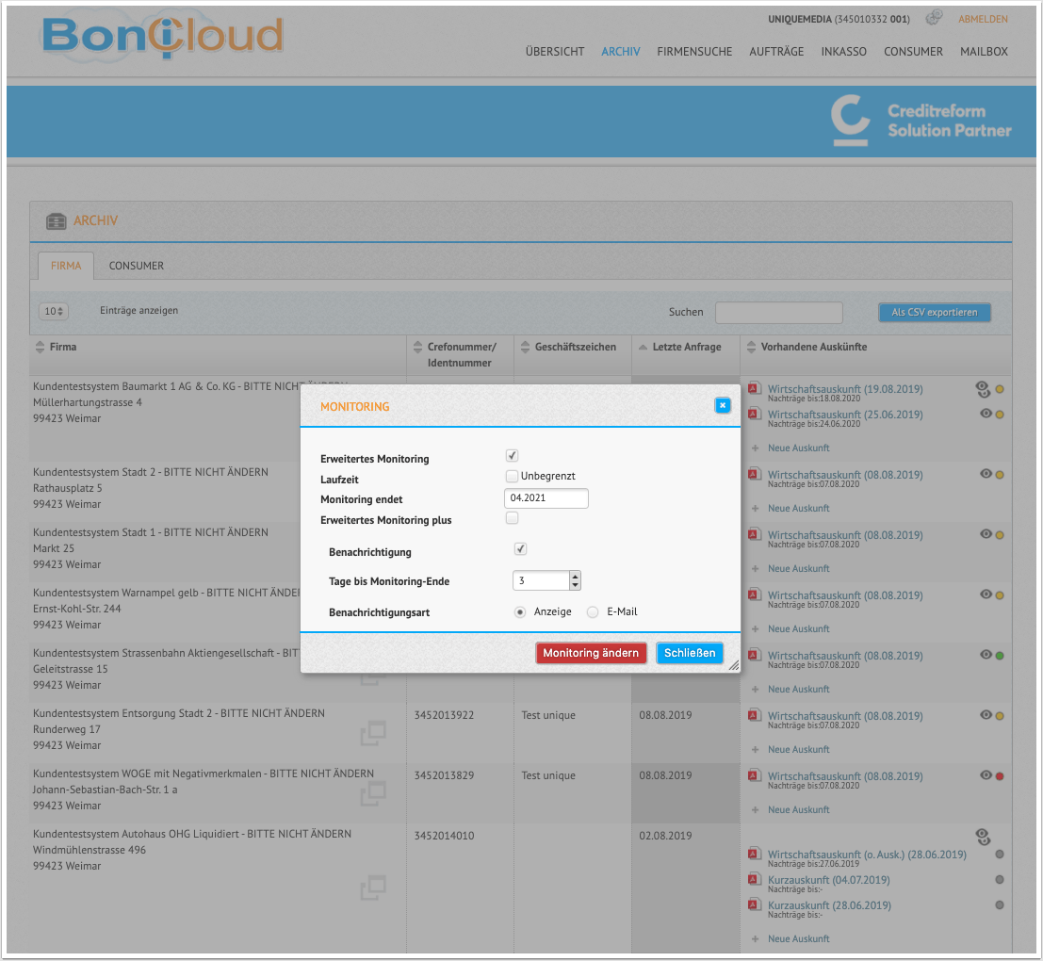Click red status dot in WOGE Negativmerkmalen row
The width and height of the screenshot is (1043, 961).
1000,776
